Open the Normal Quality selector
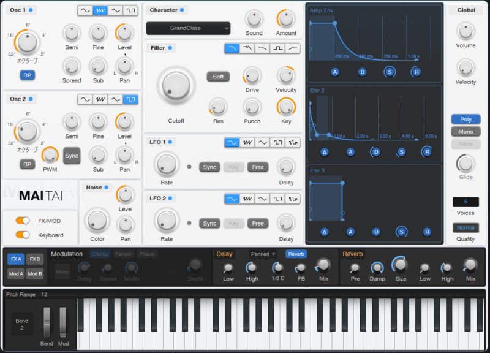The height and width of the screenshot is (353, 490). (466, 227)
